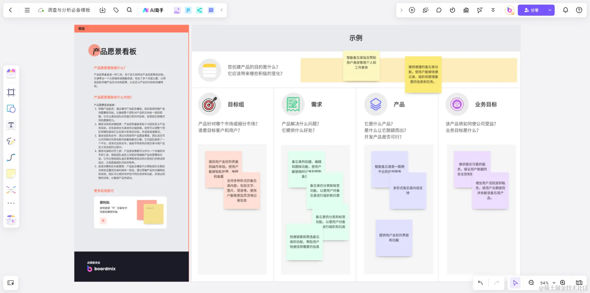Select the Frame tool

click(x=11, y=92)
